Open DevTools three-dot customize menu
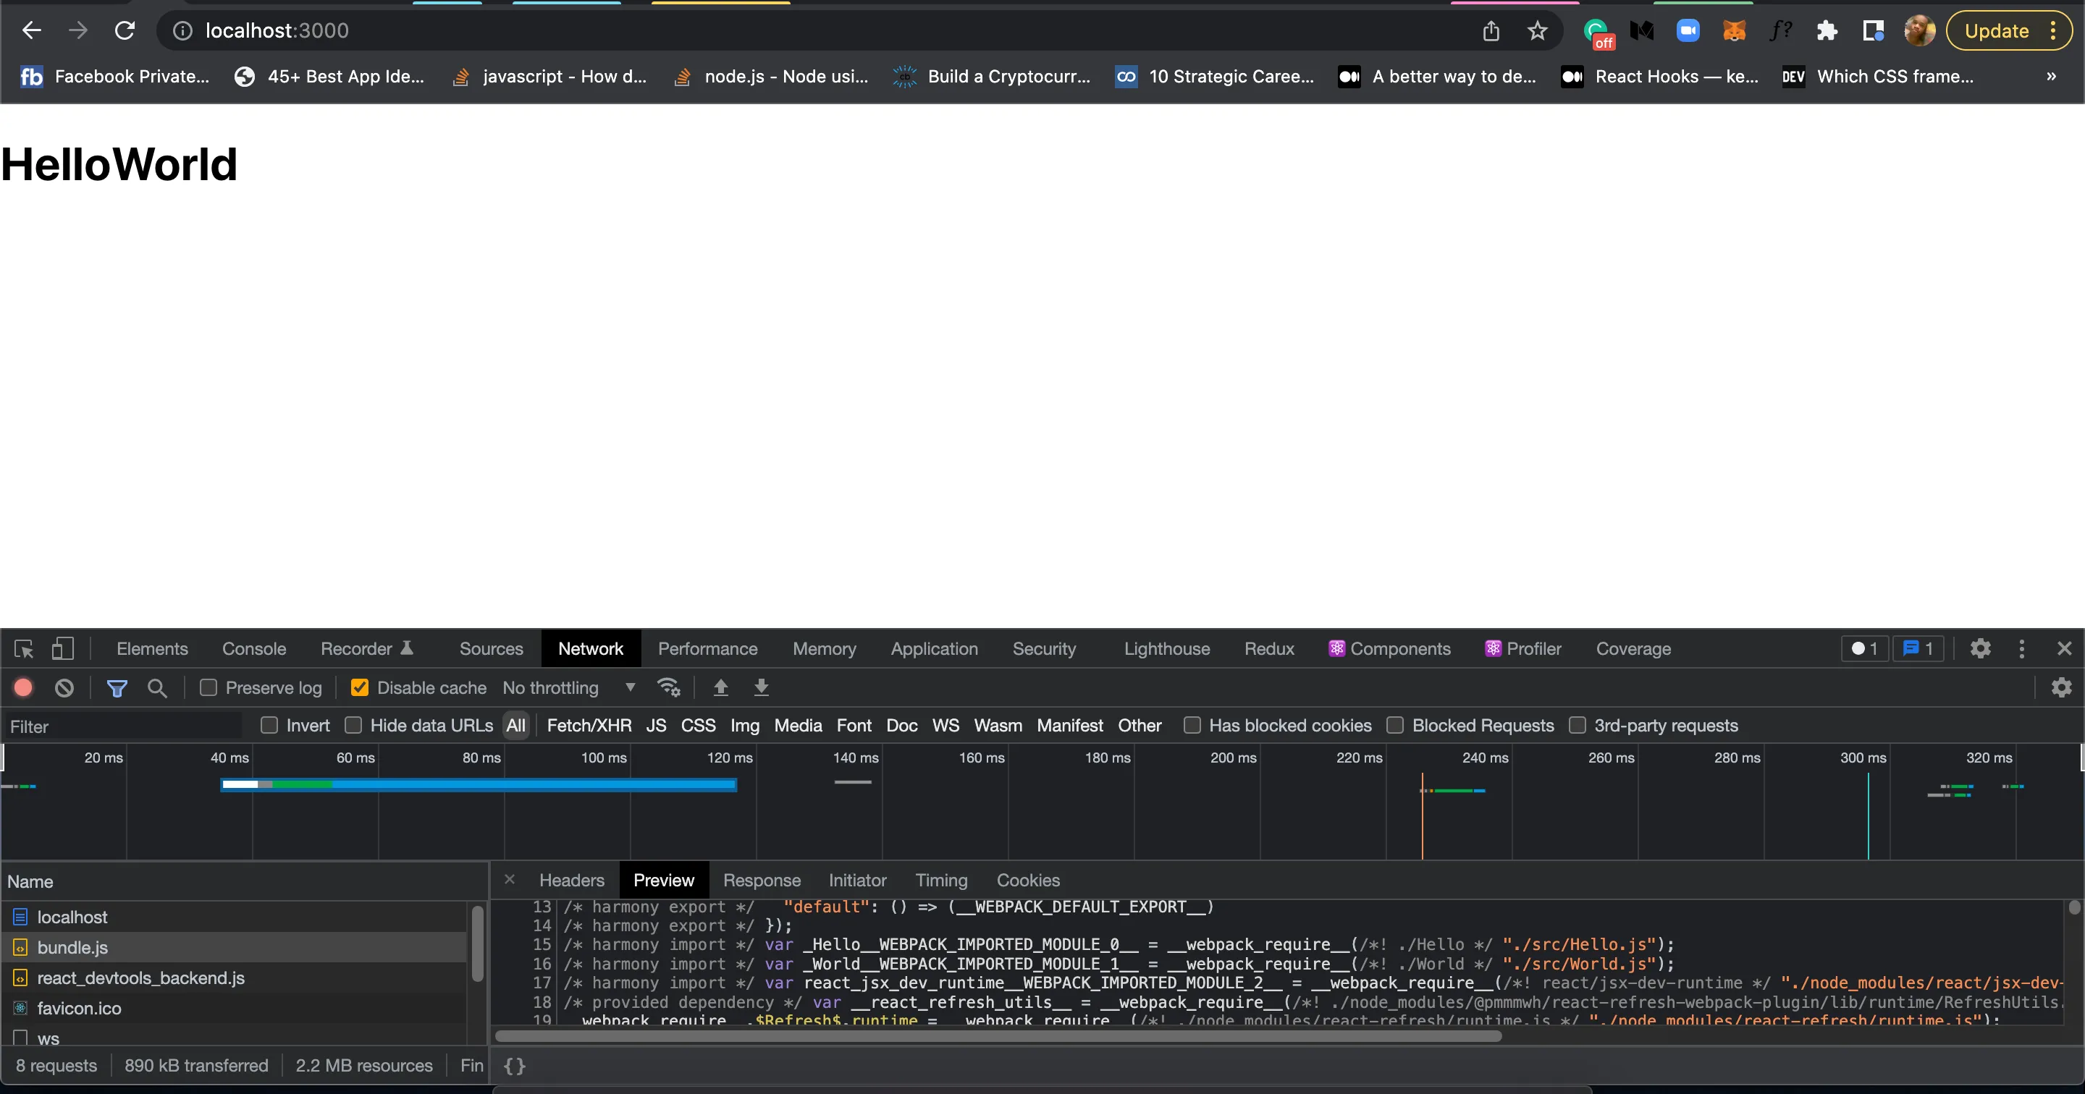The height and width of the screenshot is (1094, 2085). point(2021,649)
